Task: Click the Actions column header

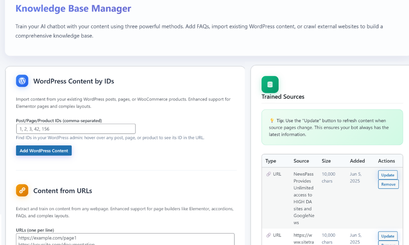Action: point(386,161)
